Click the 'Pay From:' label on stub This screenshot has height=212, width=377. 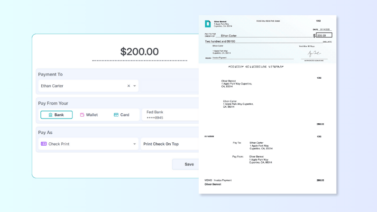click(x=238, y=157)
